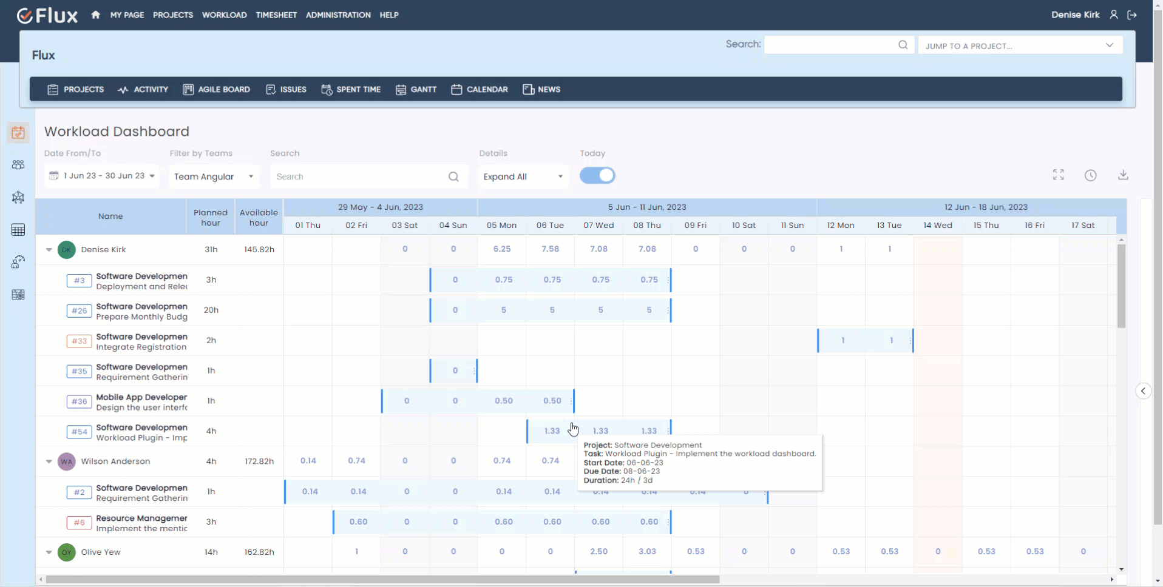Switch to the Gantt tab
Screen dimensions: 1163x587
click(416, 90)
